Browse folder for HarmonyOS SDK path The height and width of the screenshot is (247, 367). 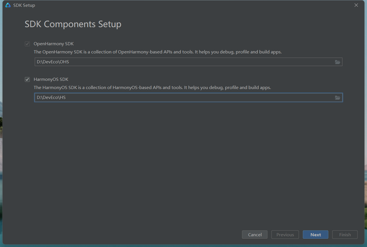337,97
